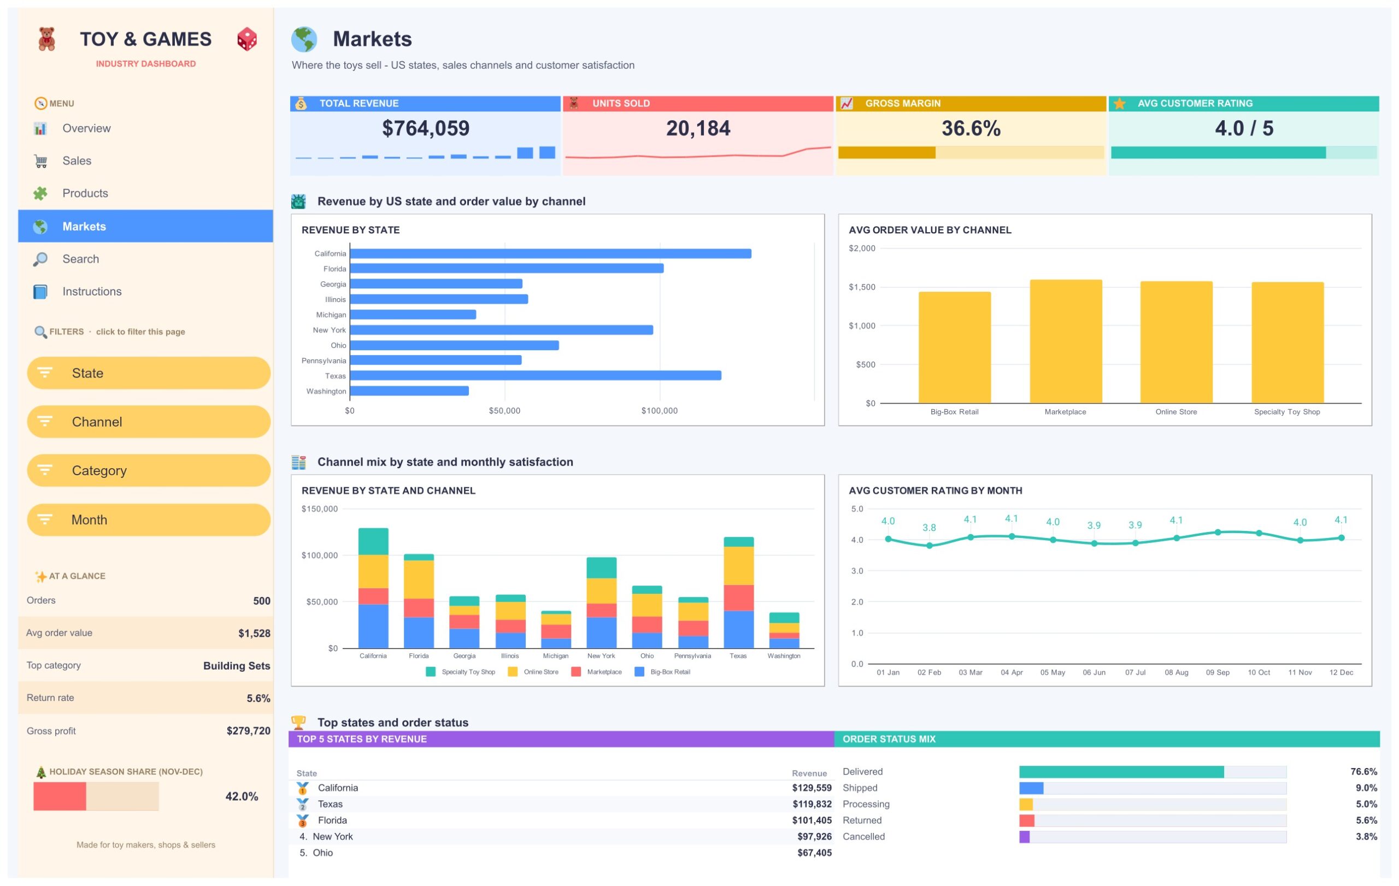
Task: Click the compass icon next to MENU
Action: pyautogui.click(x=40, y=103)
